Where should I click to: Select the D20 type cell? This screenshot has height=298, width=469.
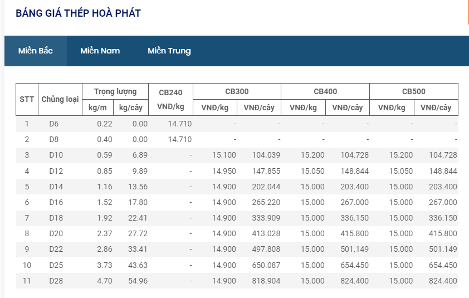(x=56, y=233)
